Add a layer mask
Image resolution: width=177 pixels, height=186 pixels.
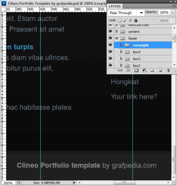click(x=136, y=70)
